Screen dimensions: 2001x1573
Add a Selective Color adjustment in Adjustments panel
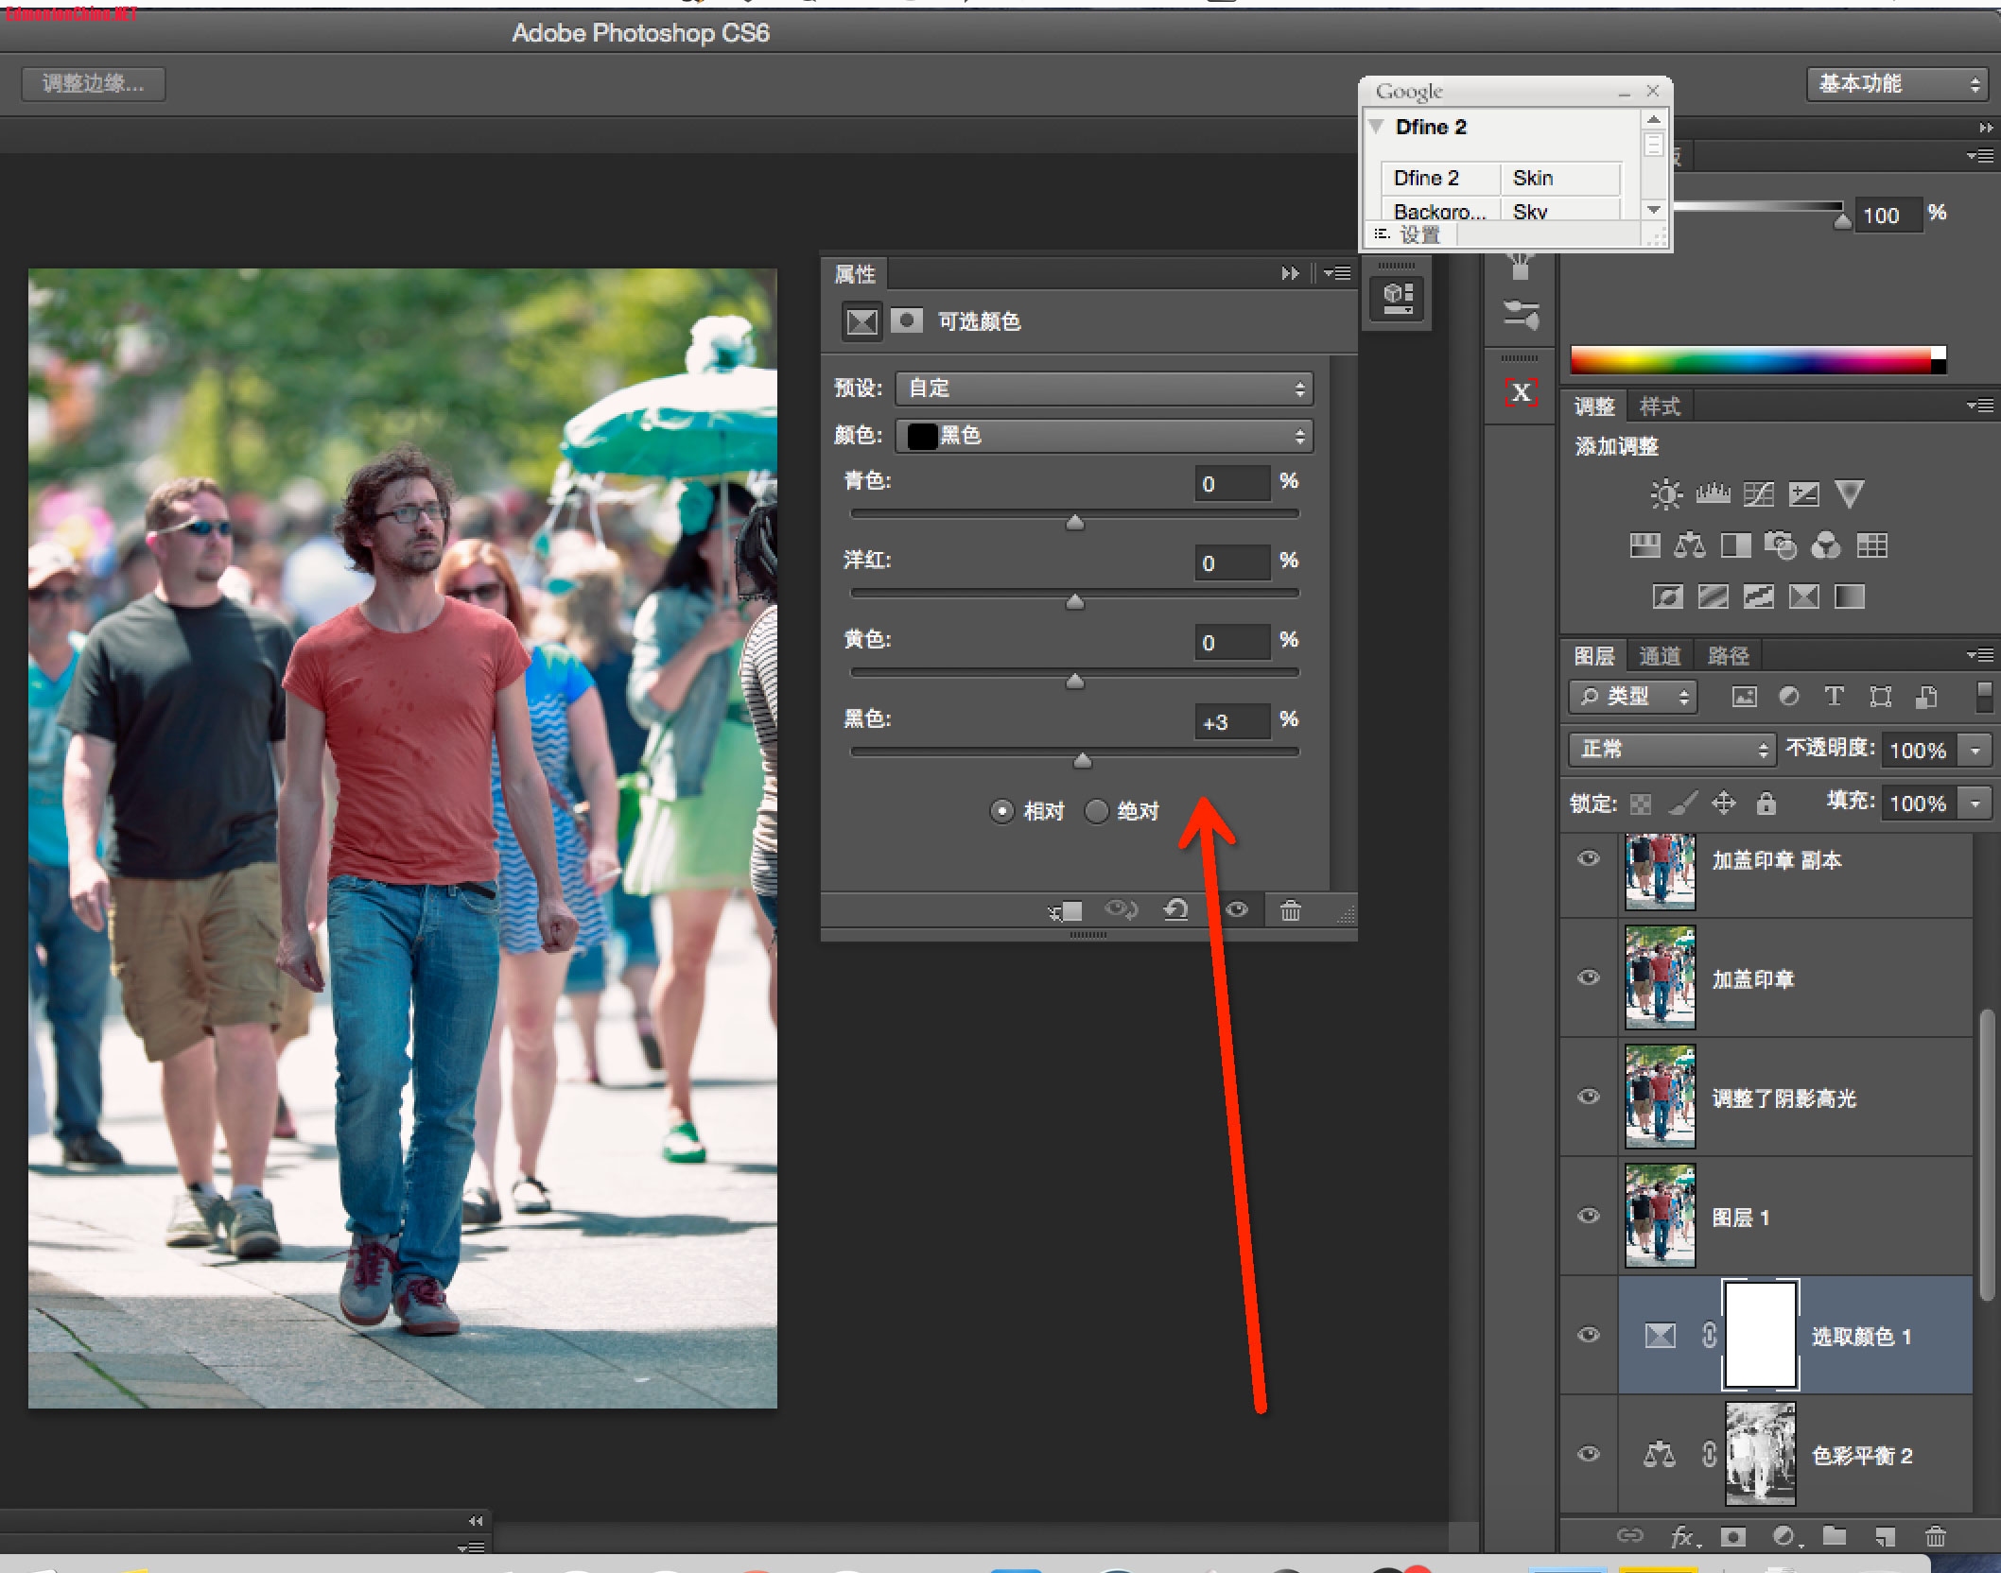pos(1803,596)
